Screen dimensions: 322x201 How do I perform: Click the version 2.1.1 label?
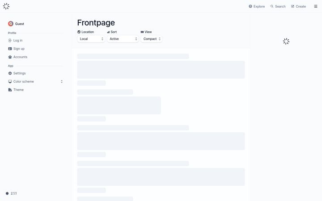point(13,193)
